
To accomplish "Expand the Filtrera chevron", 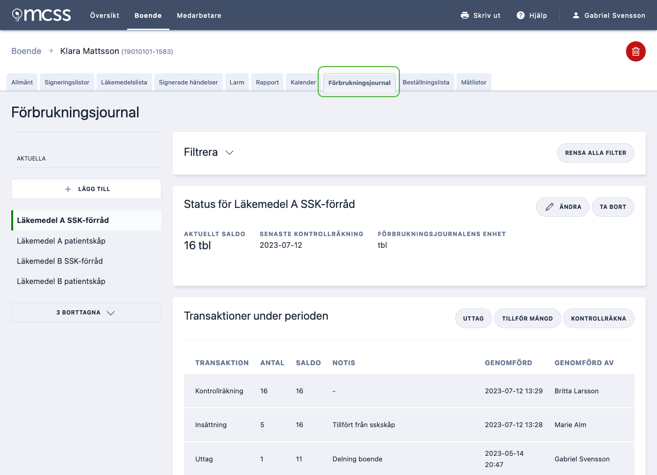I will tap(229, 153).
